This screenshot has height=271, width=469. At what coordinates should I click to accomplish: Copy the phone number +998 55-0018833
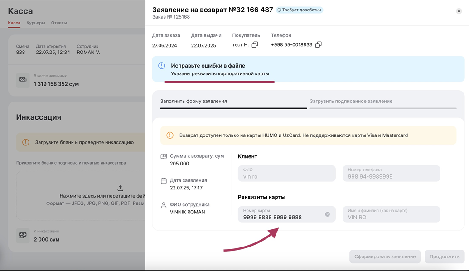coord(318,45)
